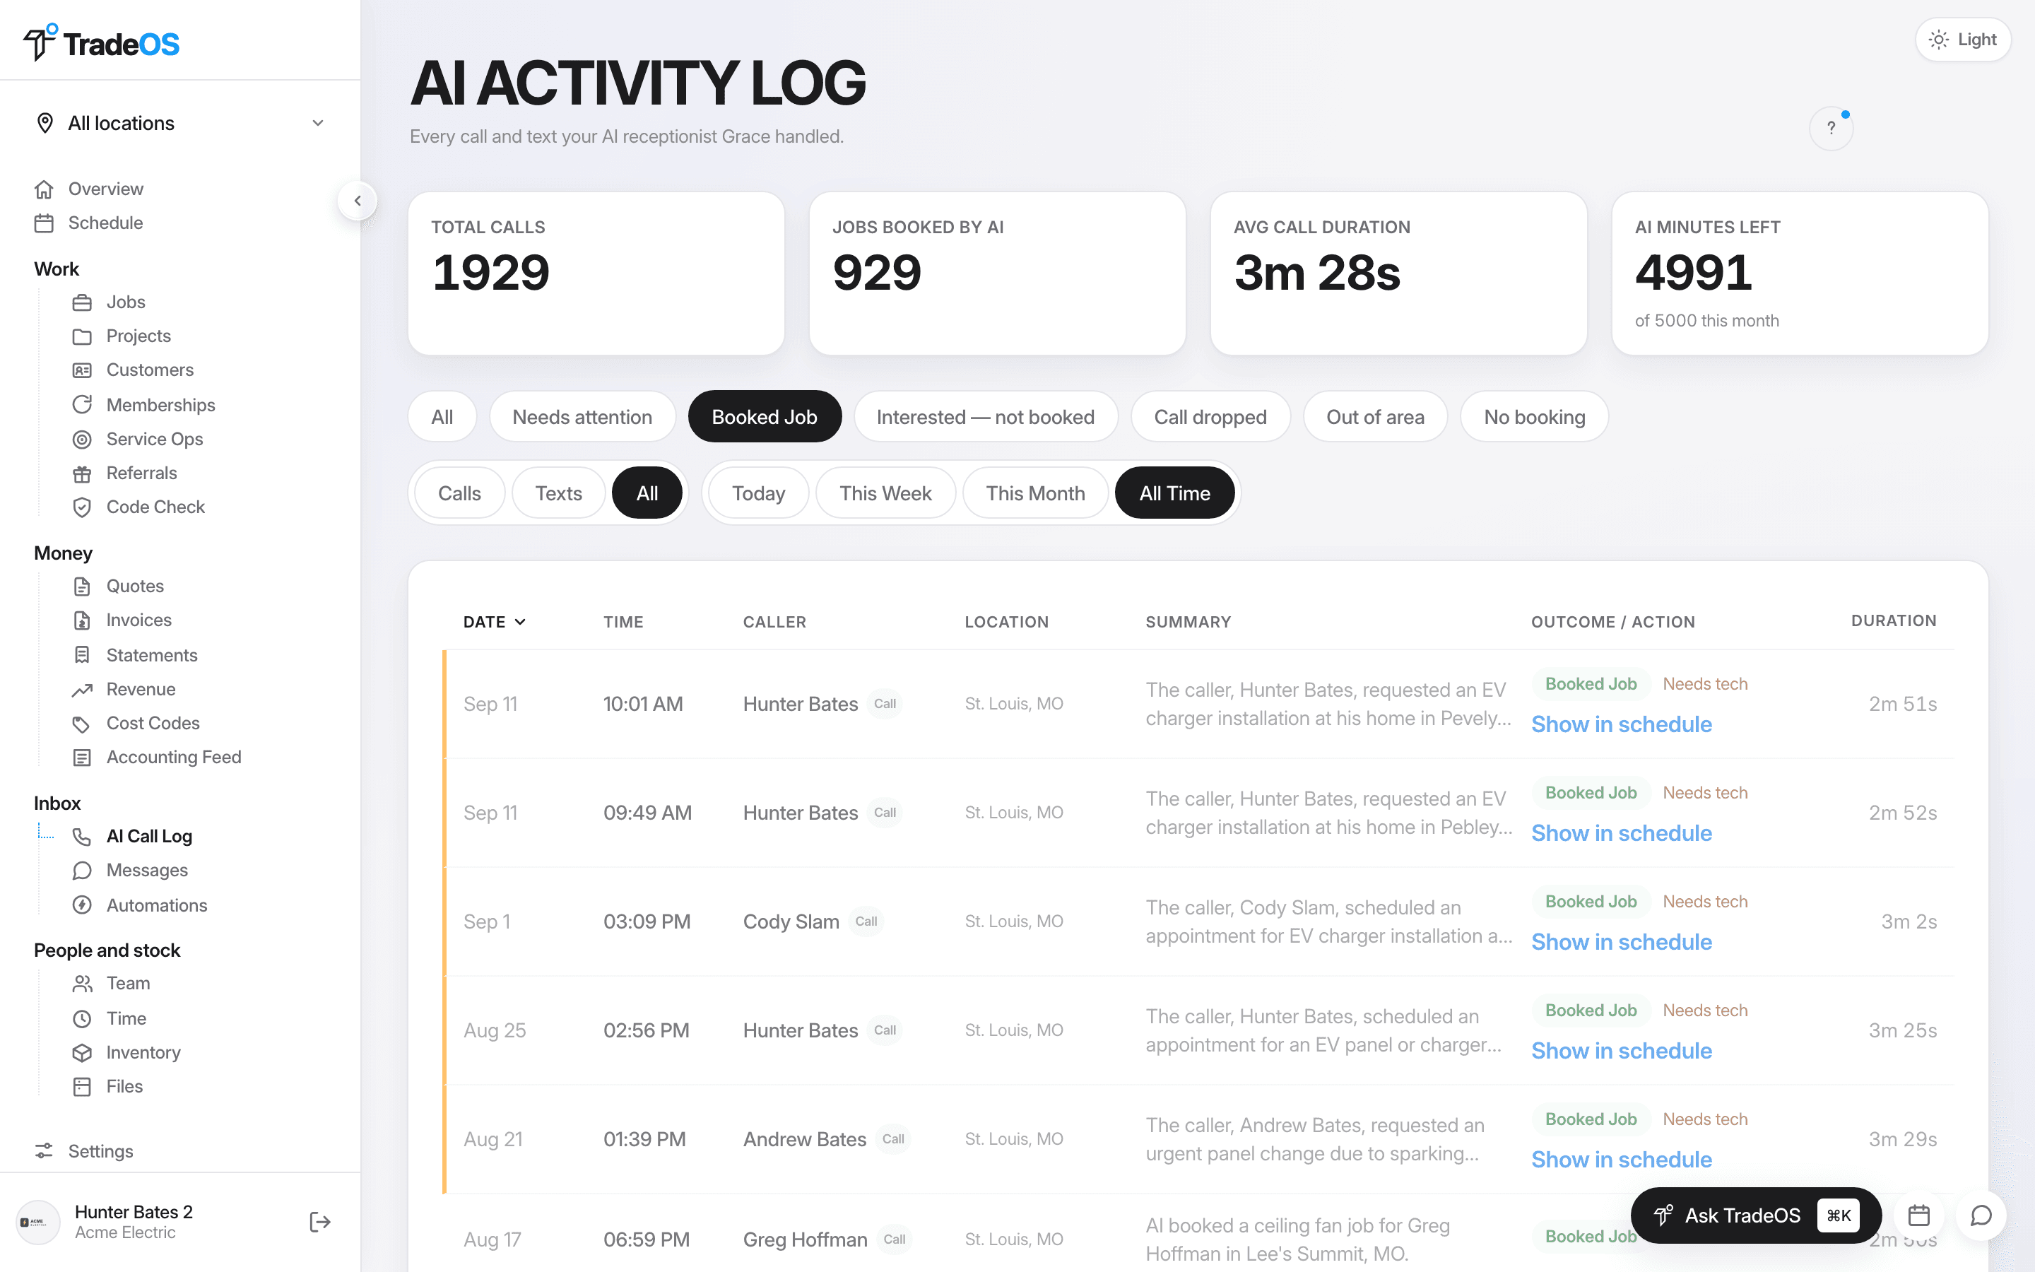This screenshot has height=1272, width=2035.
Task: Open the Accounting Feed menu item
Action: point(173,757)
